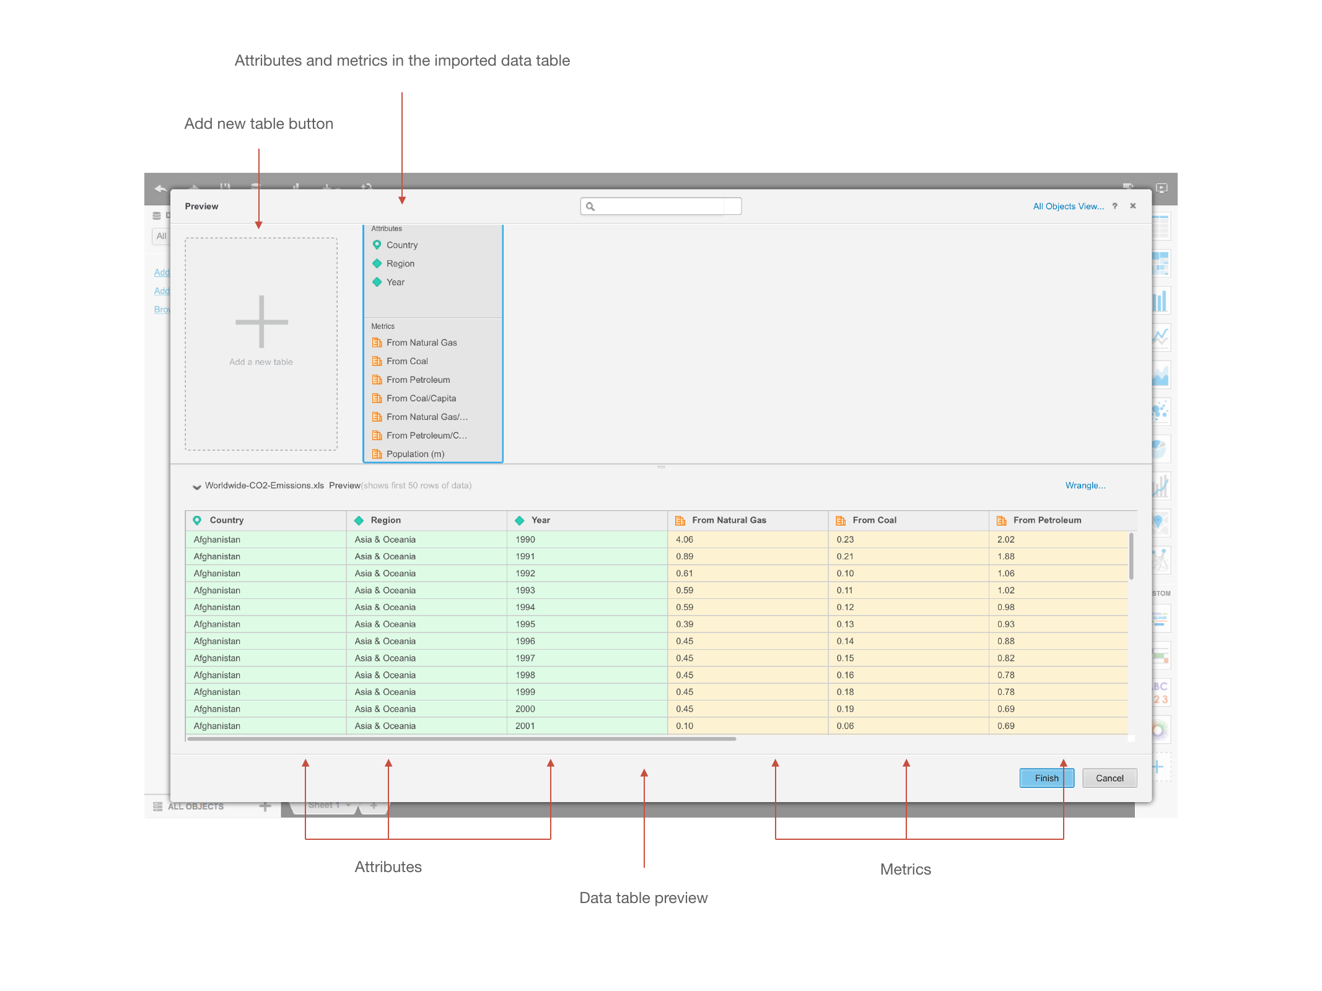The height and width of the screenshot is (991, 1322).
Task: Click Afghanistan cell in the 1995 row
Action: [266, 624]
